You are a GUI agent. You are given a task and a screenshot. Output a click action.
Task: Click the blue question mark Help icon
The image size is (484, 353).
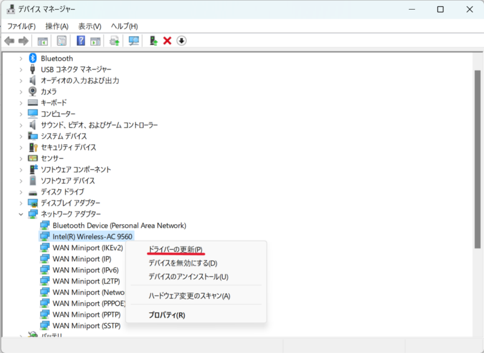pos(81,40)
